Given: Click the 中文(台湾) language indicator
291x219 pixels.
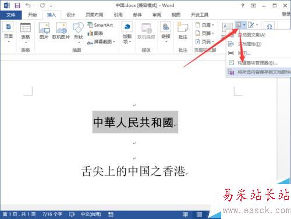Looking at the screenshot, I should tap(91, 214).
